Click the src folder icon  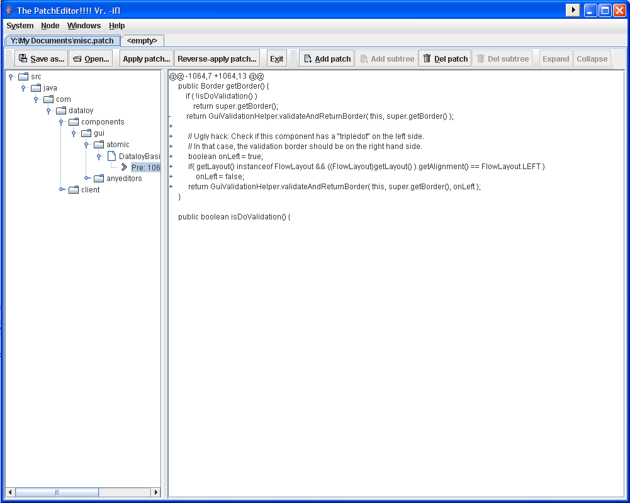(x=23, y=76)
